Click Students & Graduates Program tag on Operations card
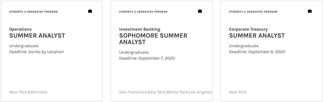The height and width of the screenshot is (102, 323). (x=34, y=12)
